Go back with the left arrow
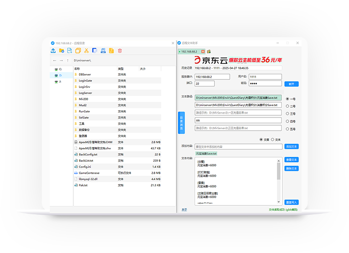 [55, 60]
